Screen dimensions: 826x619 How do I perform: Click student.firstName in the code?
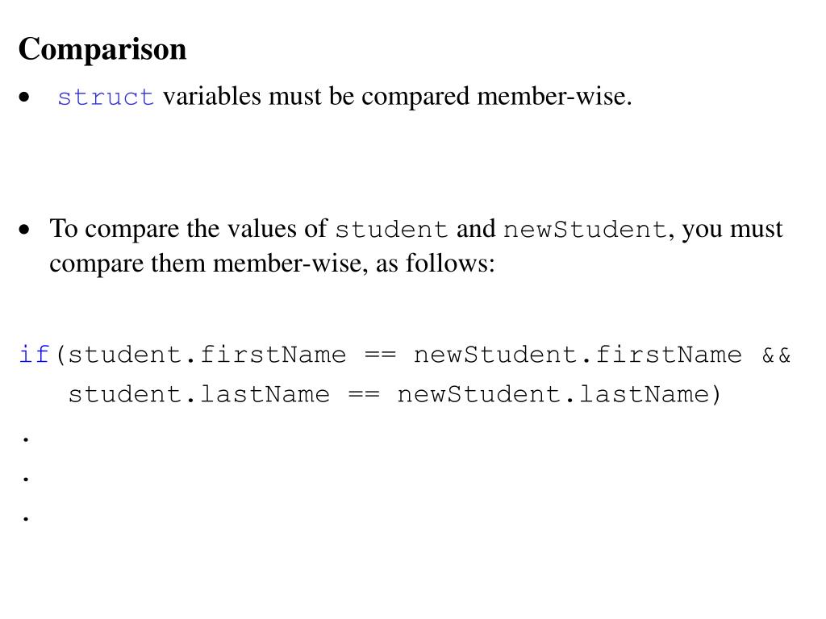[x=207, y=355]
